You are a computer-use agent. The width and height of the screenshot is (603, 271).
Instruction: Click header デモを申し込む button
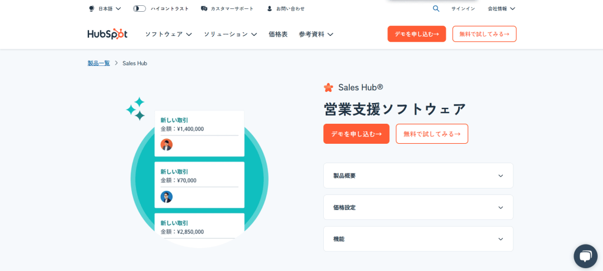point(416,34)
